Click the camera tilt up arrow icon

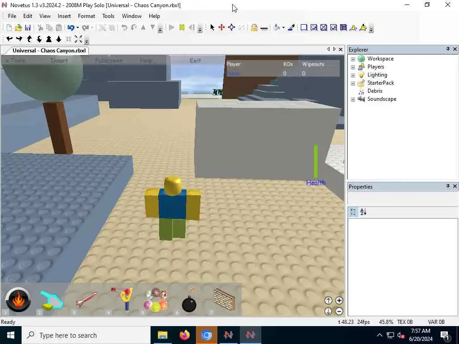pos(29,39)
